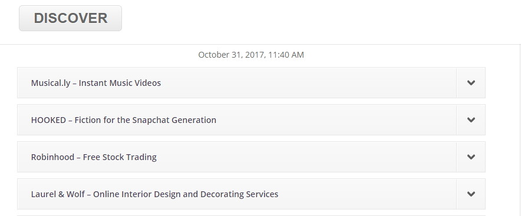The image size is (521, 216).
Task: Click Laurel & Wolf row's chevron icon
Action: (x=471, y=194)
